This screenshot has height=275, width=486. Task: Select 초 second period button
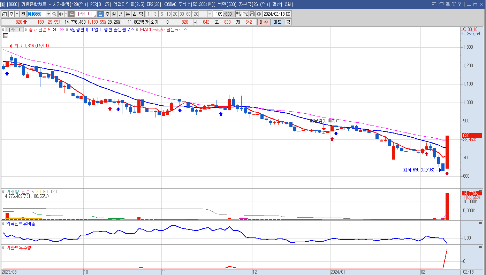(x=134, y=14)
